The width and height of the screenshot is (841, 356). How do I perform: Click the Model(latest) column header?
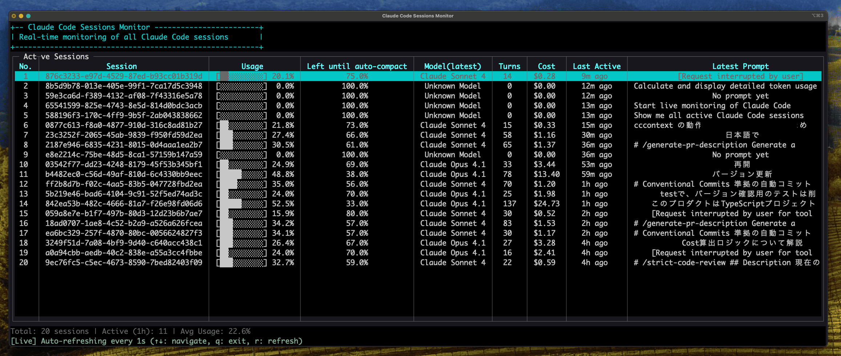coord(453,66)
